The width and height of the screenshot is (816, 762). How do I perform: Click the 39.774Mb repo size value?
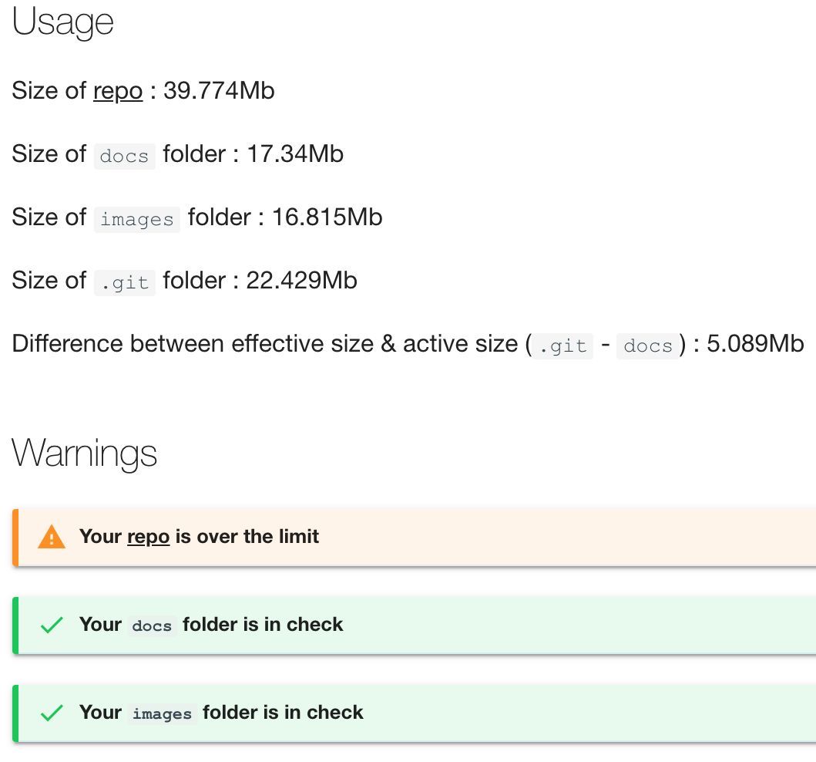(x=219, y=91)
